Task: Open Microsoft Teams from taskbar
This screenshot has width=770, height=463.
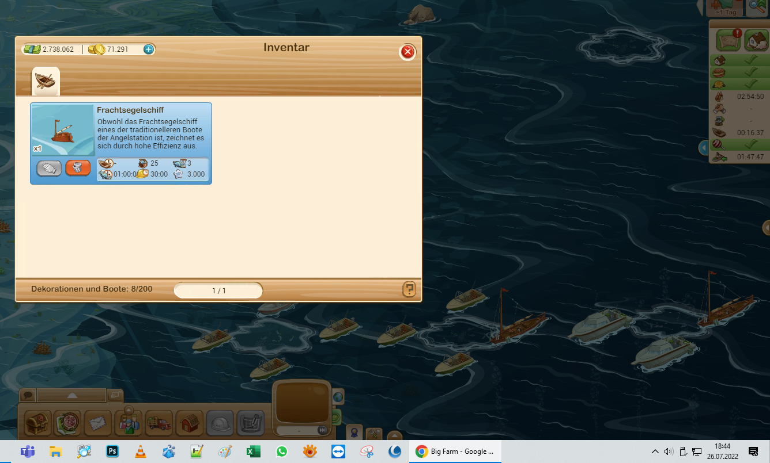Action: 27,451
